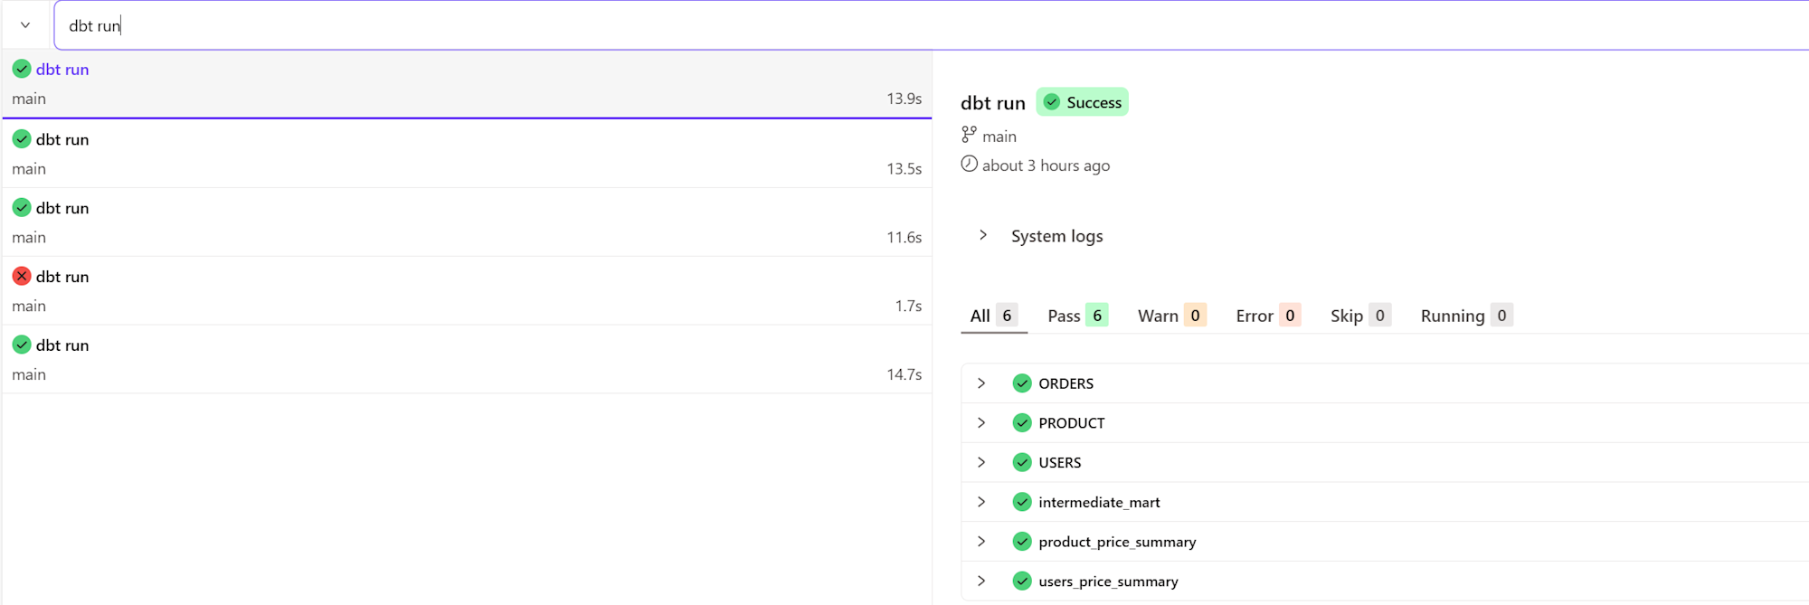The height and width of the screenshot is (605, 1809).
Task: Click the success icon of the 13.5s run
Action: (x=22, y=139)
